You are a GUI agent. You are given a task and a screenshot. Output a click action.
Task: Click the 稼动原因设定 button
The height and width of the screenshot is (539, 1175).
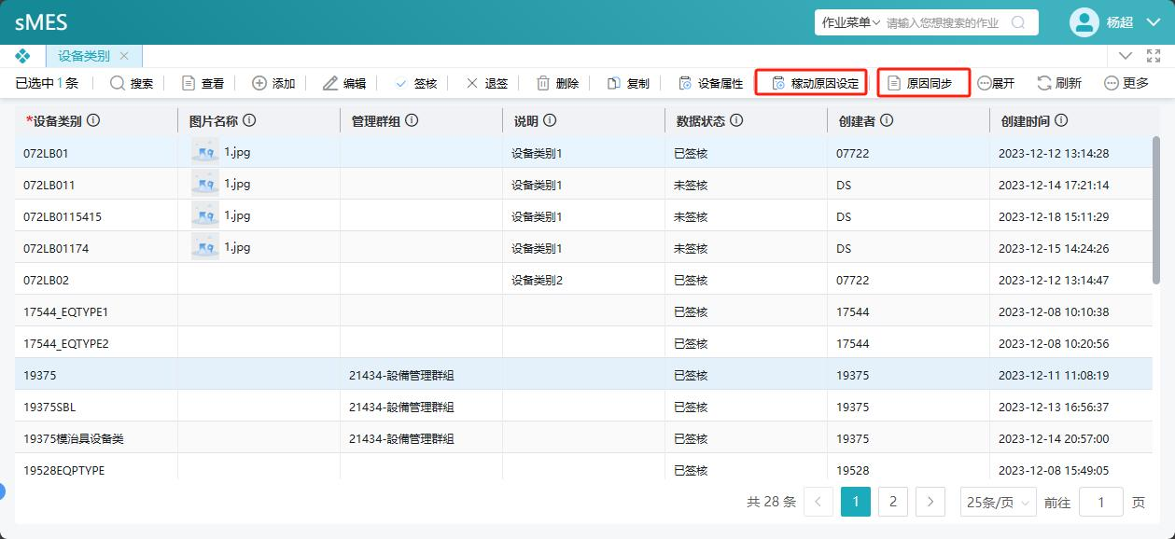[x=811, y=83]
